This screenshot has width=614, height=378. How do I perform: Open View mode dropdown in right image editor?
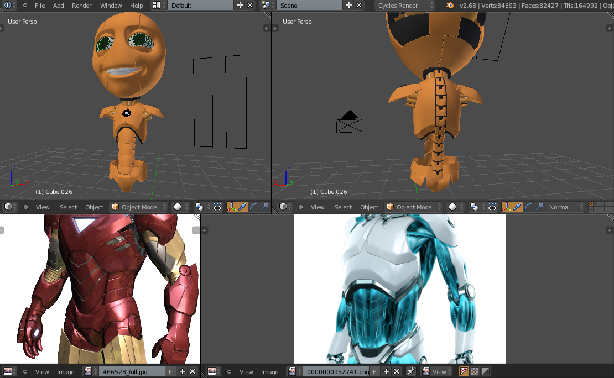coord(436,372)
